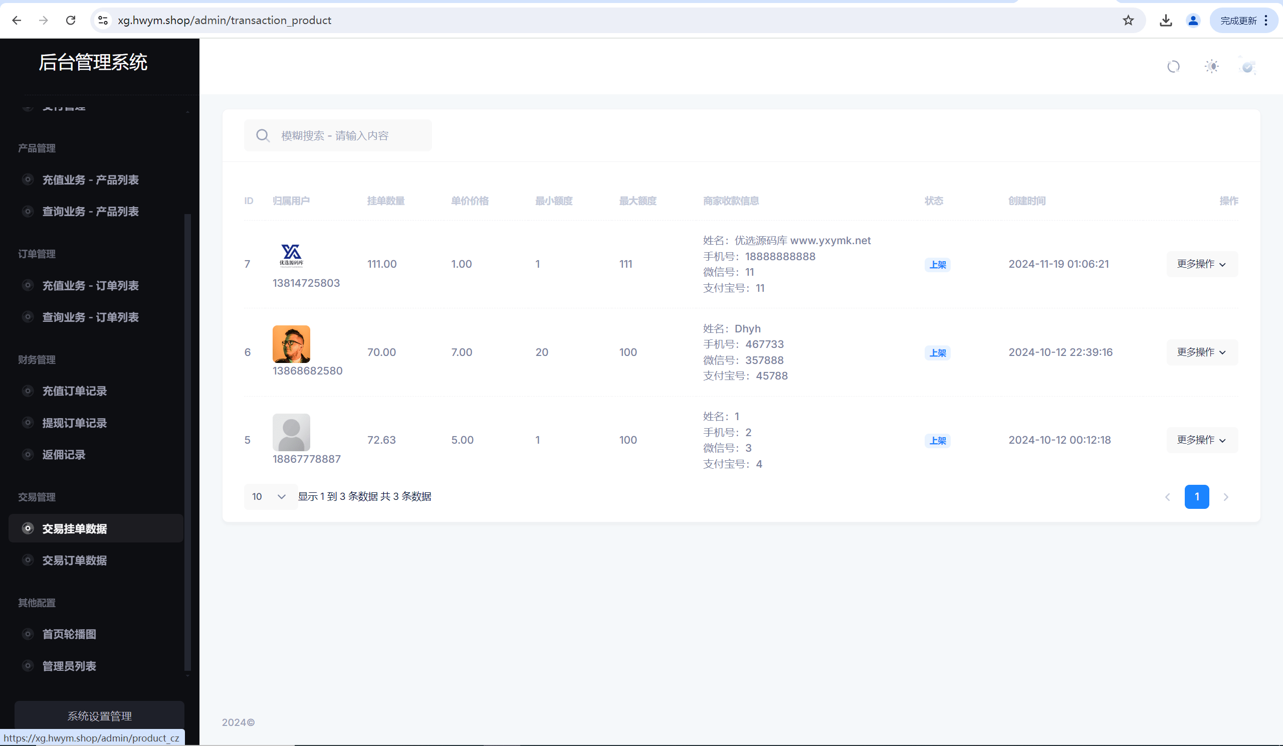Toggle the light/dark theme sun icon
Image resolution: width=1283 pixels, height=746 pixels.
(1212, 67)
